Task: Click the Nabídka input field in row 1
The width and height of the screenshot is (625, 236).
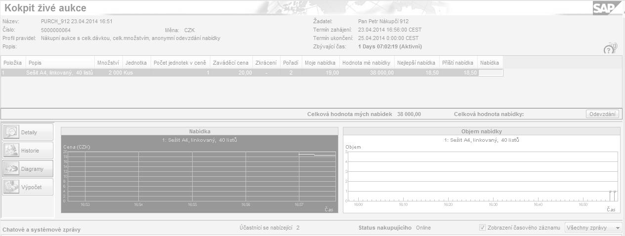Action: (x=490, y=73)
